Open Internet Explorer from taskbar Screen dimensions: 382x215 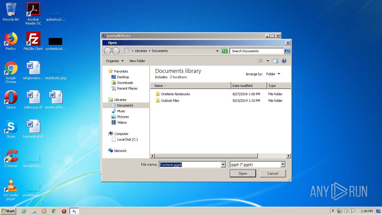[x=24, y=211]
